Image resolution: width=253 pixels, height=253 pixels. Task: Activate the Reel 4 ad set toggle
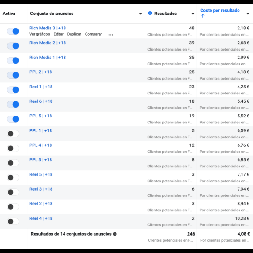(13, 221)
